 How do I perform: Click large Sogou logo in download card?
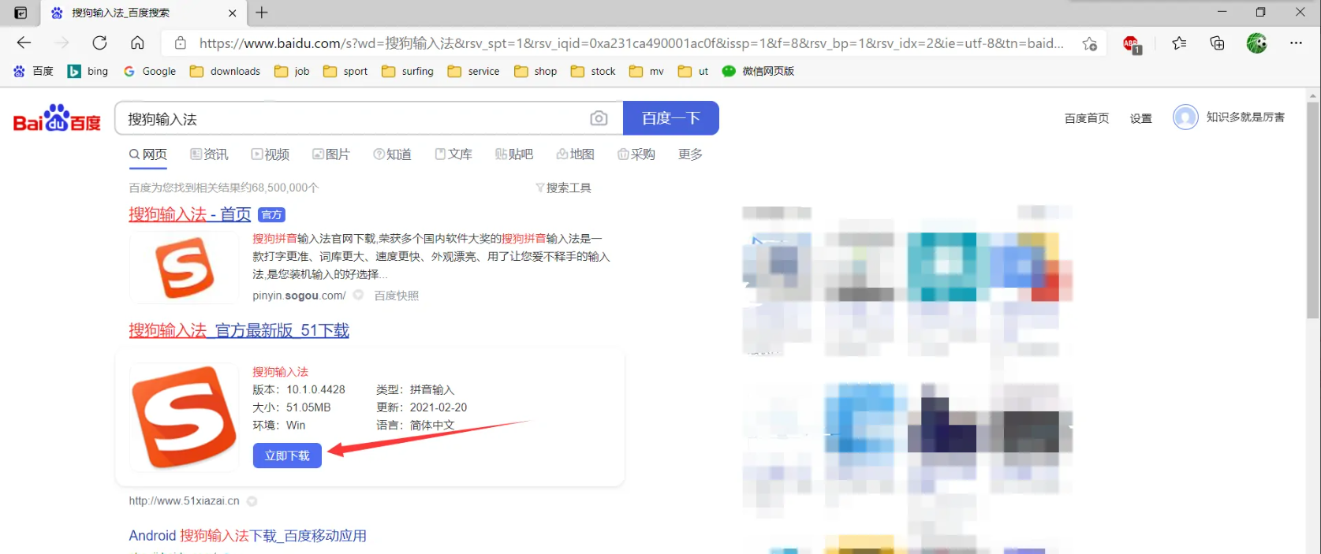(x=184, y=417)
